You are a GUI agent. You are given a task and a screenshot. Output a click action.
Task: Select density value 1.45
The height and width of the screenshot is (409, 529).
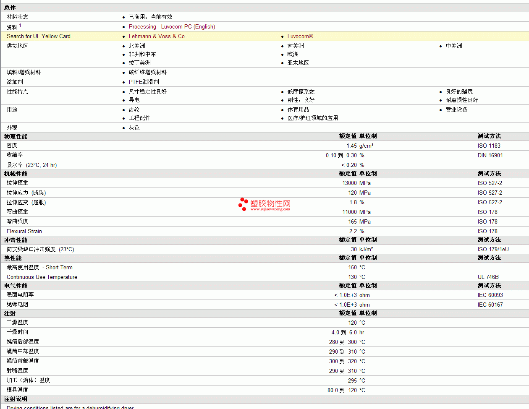tap(351, 146)
